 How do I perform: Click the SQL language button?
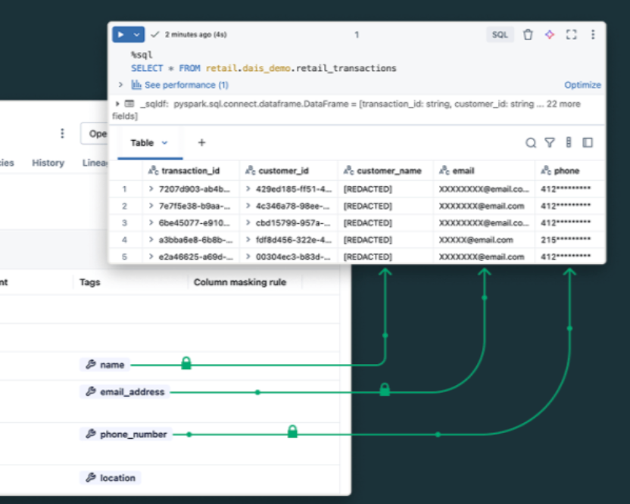(500, 35)
